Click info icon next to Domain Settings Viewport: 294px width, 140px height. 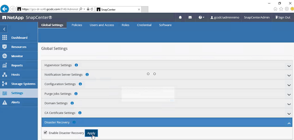point(72,103)
